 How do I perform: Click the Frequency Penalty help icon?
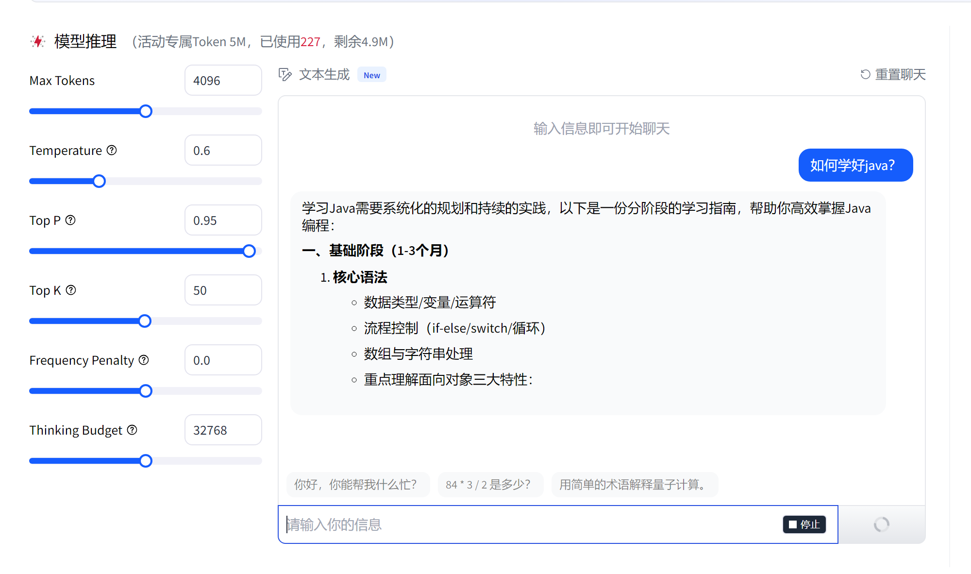click(x=144, y=360)
